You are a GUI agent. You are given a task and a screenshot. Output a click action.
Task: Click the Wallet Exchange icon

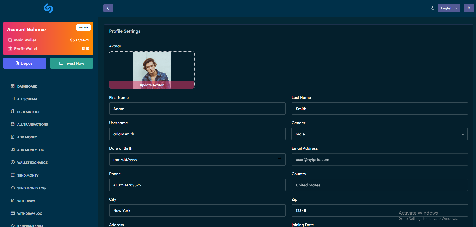coord(13,162)
